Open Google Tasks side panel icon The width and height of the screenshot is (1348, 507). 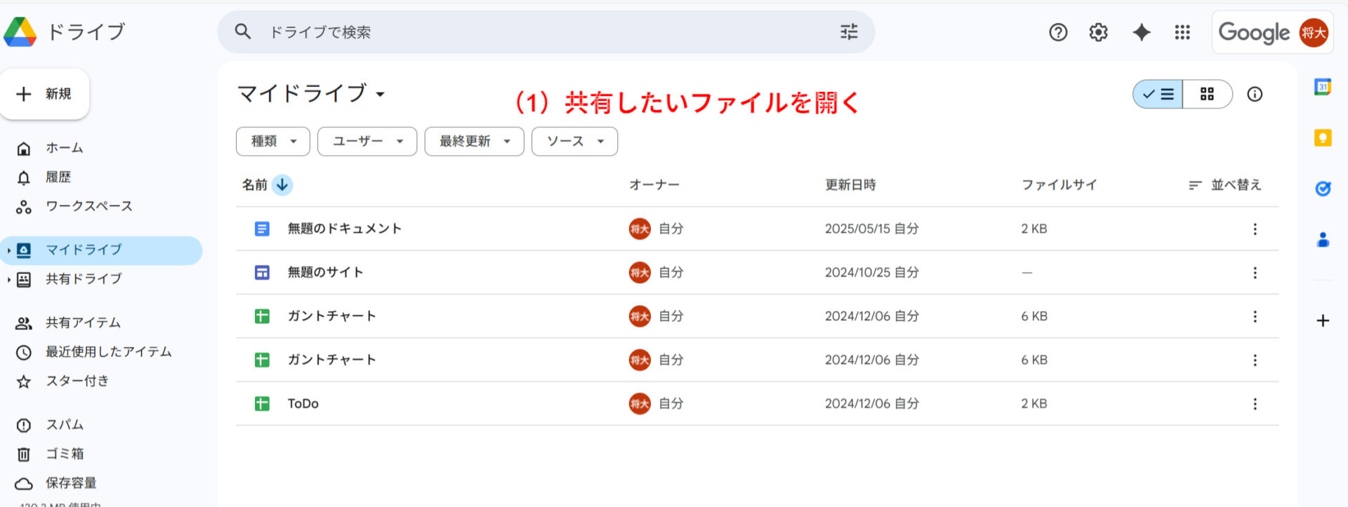click(x=1323, y=188)
